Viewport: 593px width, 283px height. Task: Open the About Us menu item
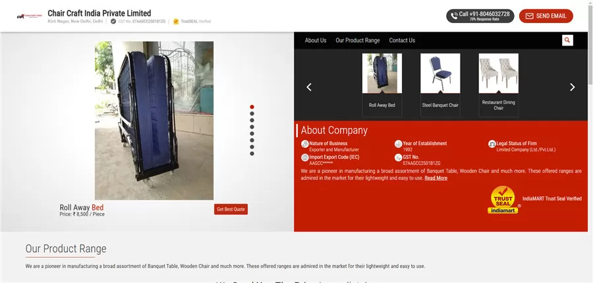(x=316, y=40)
